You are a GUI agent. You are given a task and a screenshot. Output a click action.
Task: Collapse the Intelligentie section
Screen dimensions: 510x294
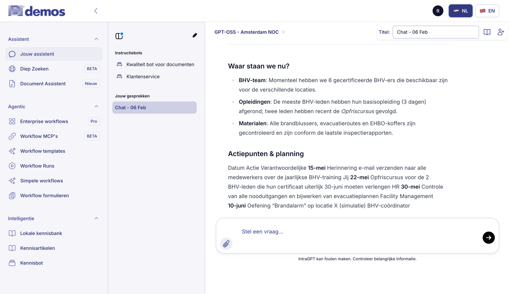[96, 218]
